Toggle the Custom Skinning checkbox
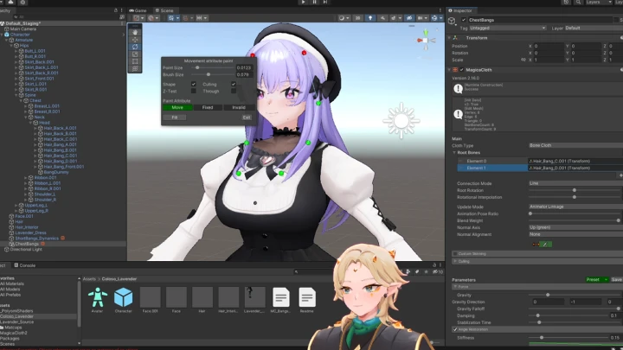This screenshot has height=350, width=623. (x=455, y=253)
